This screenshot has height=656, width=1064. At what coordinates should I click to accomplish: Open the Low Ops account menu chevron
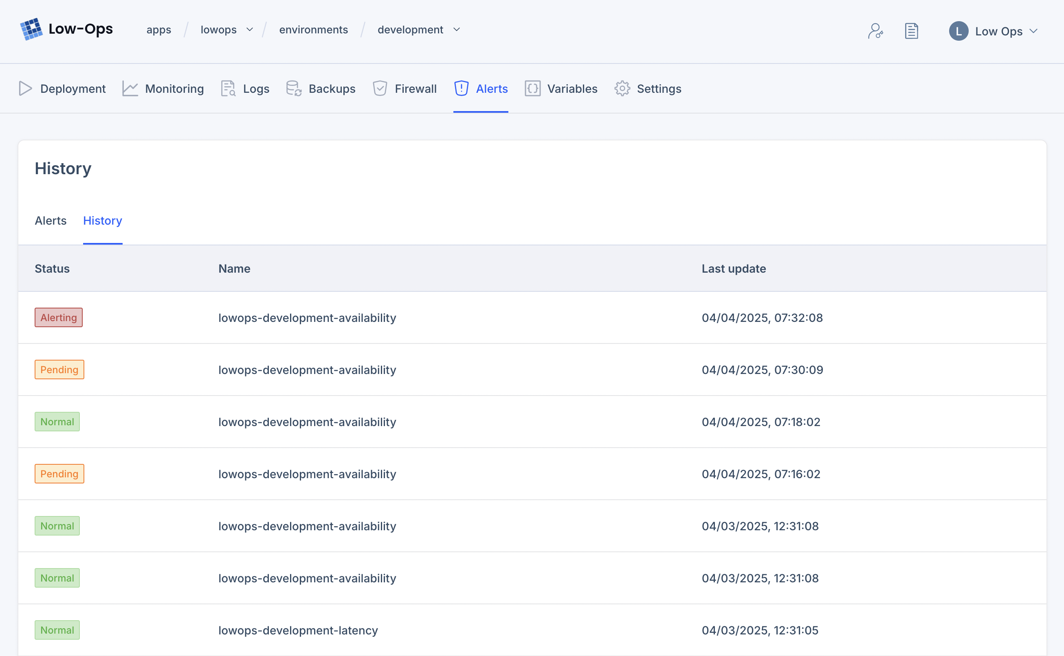click(1033, 31)
